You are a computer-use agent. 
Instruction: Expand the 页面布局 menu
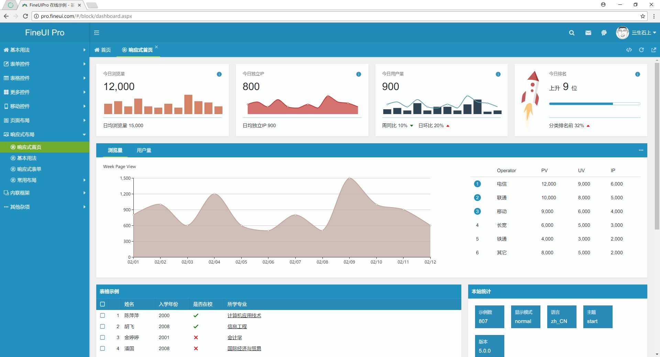click(45, 120)
